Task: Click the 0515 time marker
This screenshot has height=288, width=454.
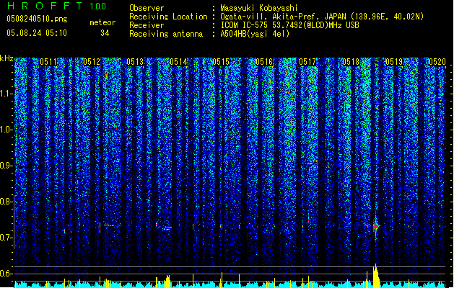Action: [221, 62]
